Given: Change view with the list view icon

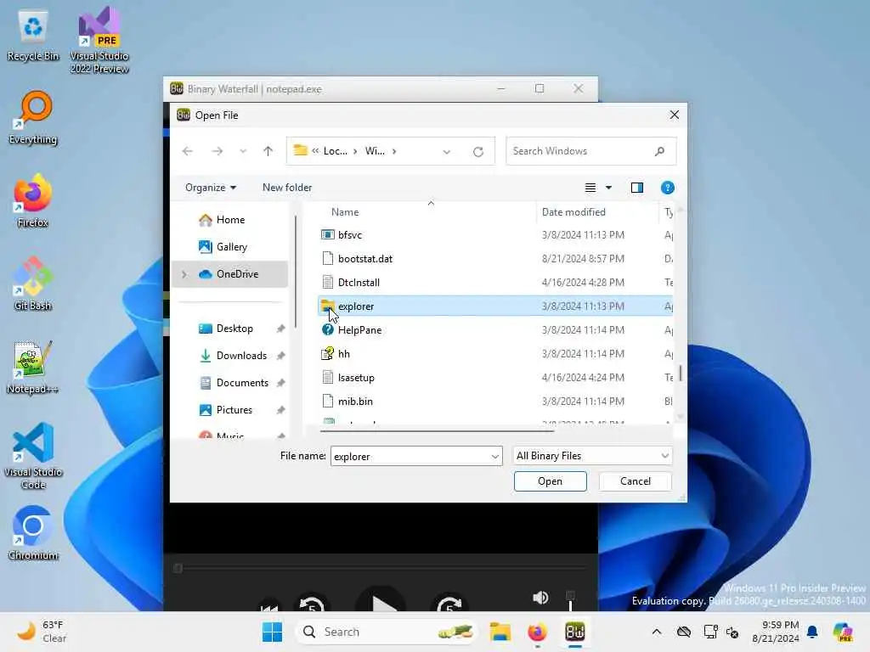Looking at the screenshot, I should 590,188.
